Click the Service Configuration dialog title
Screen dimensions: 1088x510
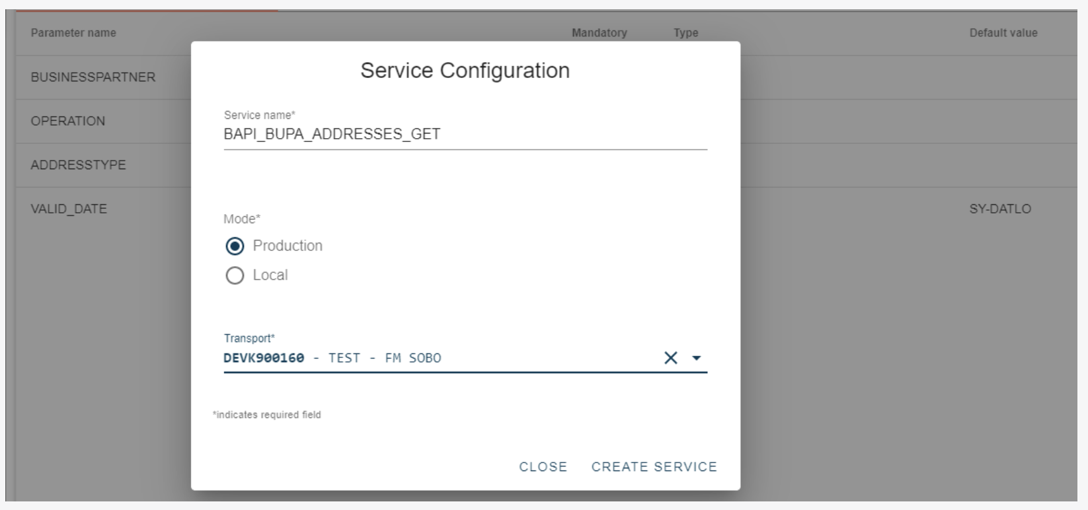[465, 71]
